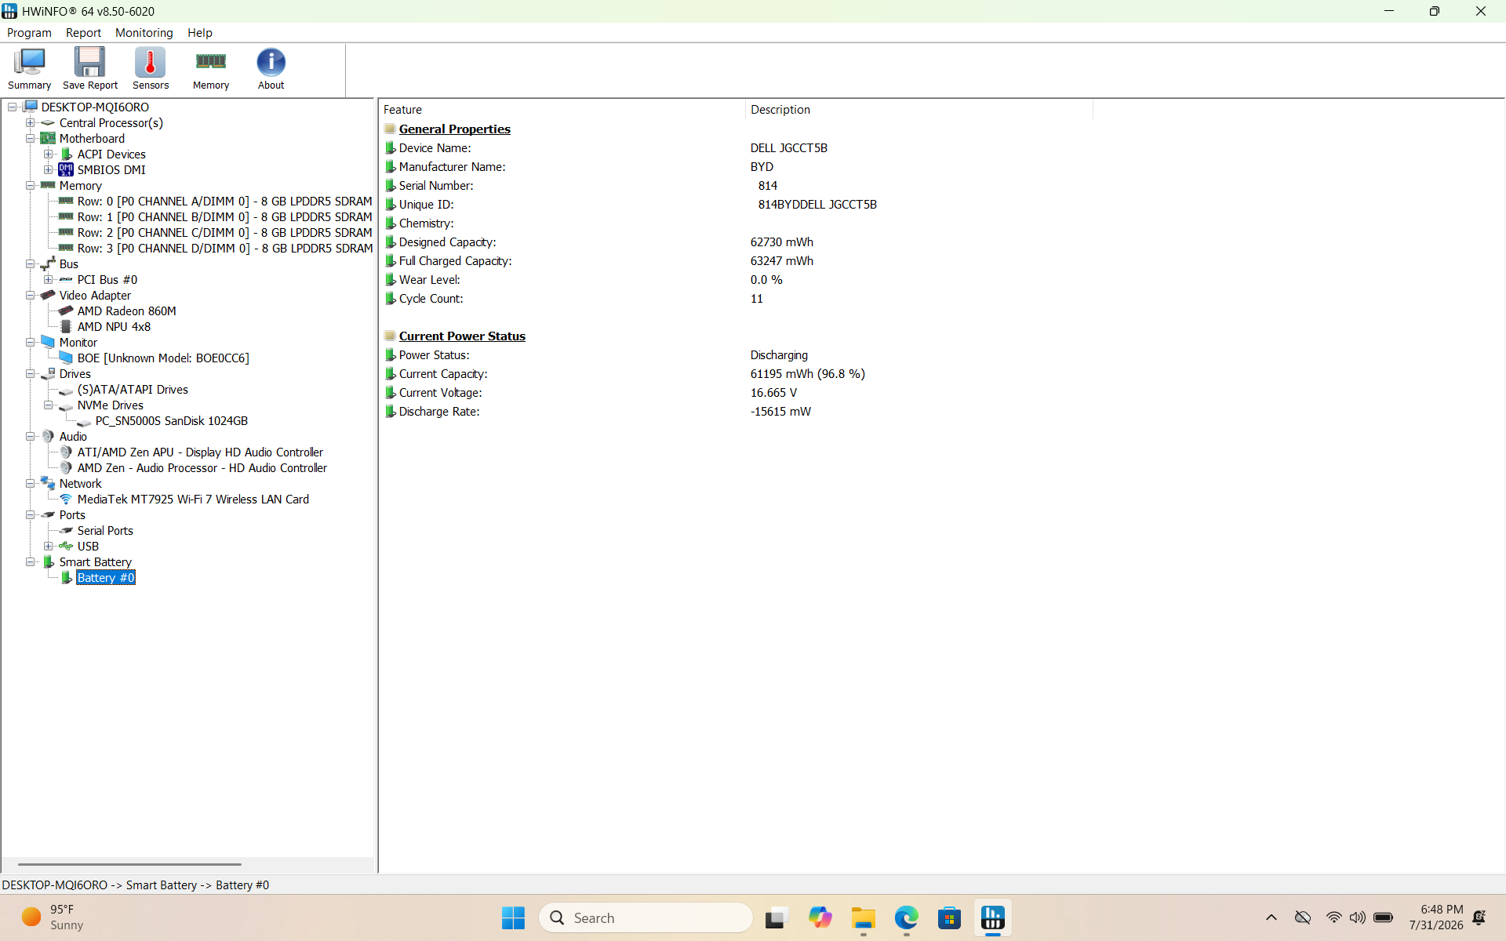This screenshot has width=1506, height=941.
Task: Open the Sensors thermometer icon
Action: point(151,69)
